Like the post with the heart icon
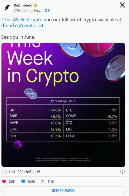Viewport: 129px width, 196px height. [4, 182]
